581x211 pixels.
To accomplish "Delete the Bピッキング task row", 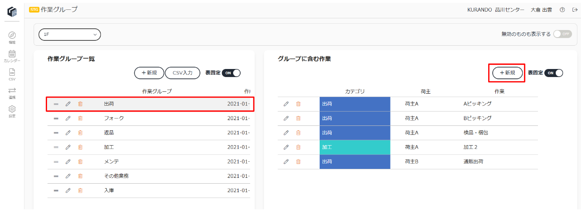I will 298,118.
